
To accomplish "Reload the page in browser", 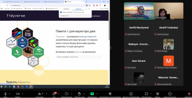I will click(7, 5).
